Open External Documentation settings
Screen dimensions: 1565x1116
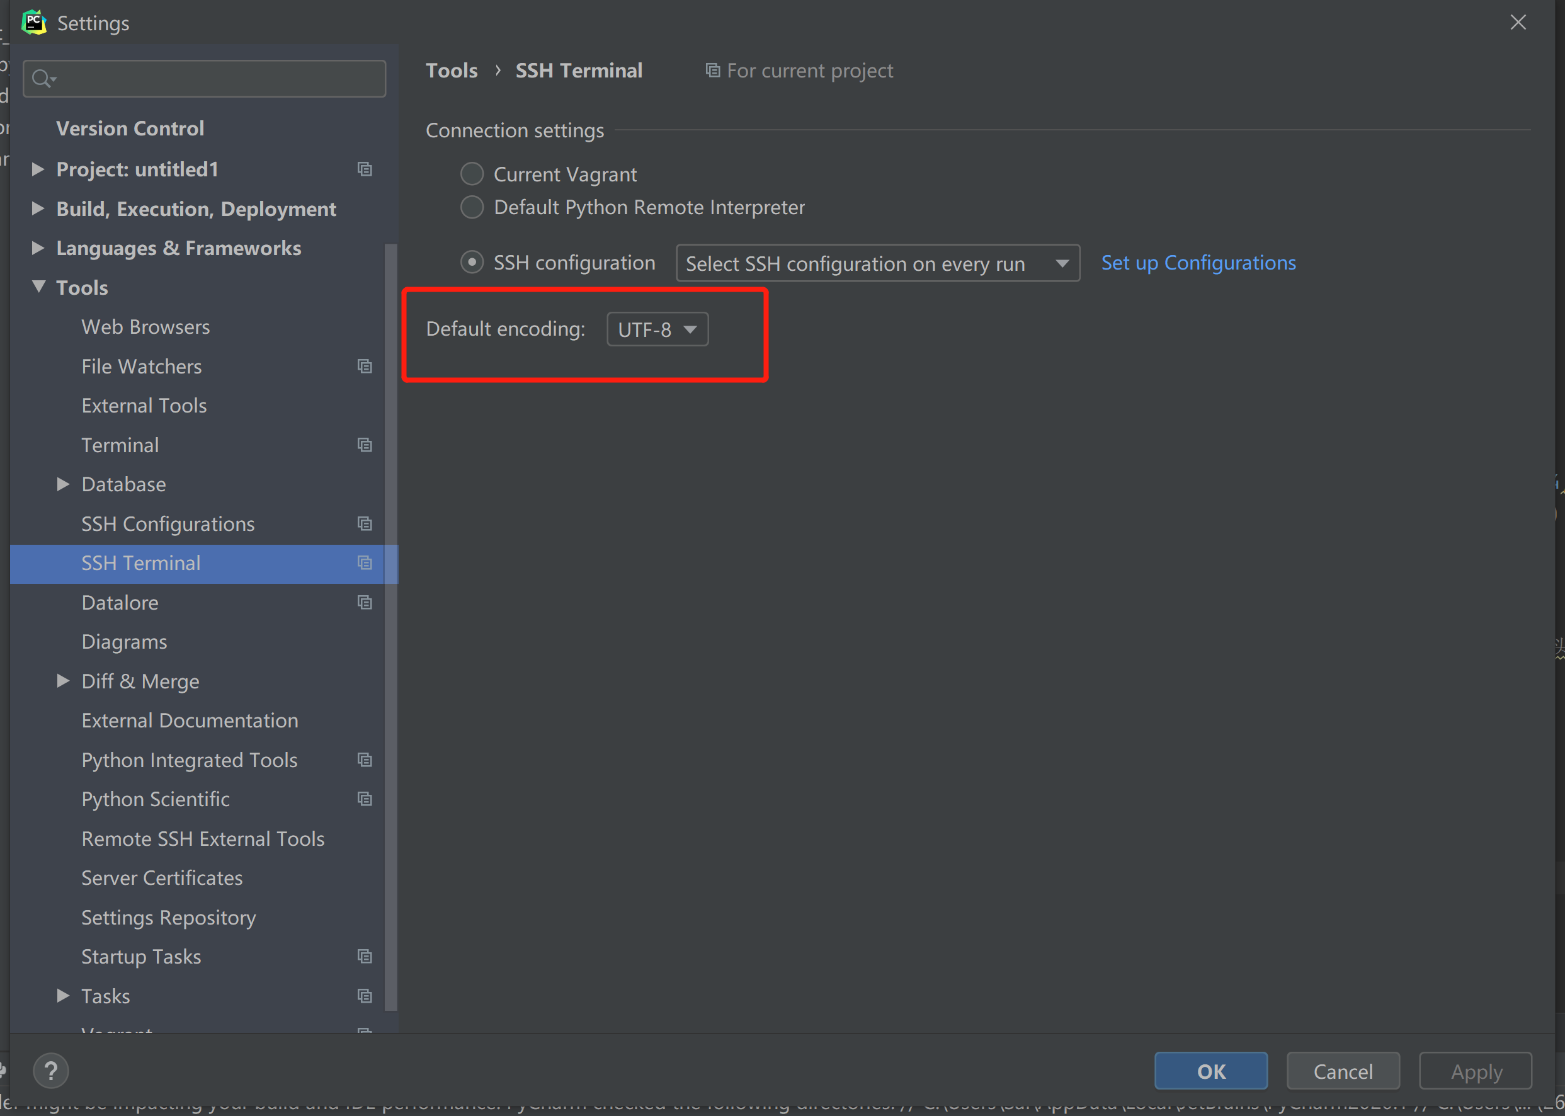point(190,720)
